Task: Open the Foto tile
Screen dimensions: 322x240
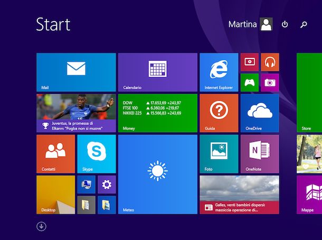Action: click(219, 154)
